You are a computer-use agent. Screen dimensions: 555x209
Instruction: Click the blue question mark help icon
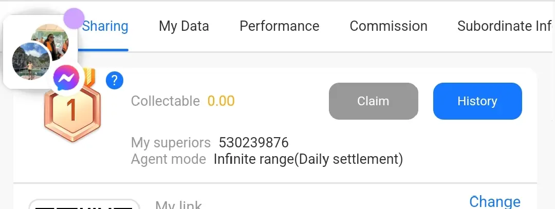[114, 81]
